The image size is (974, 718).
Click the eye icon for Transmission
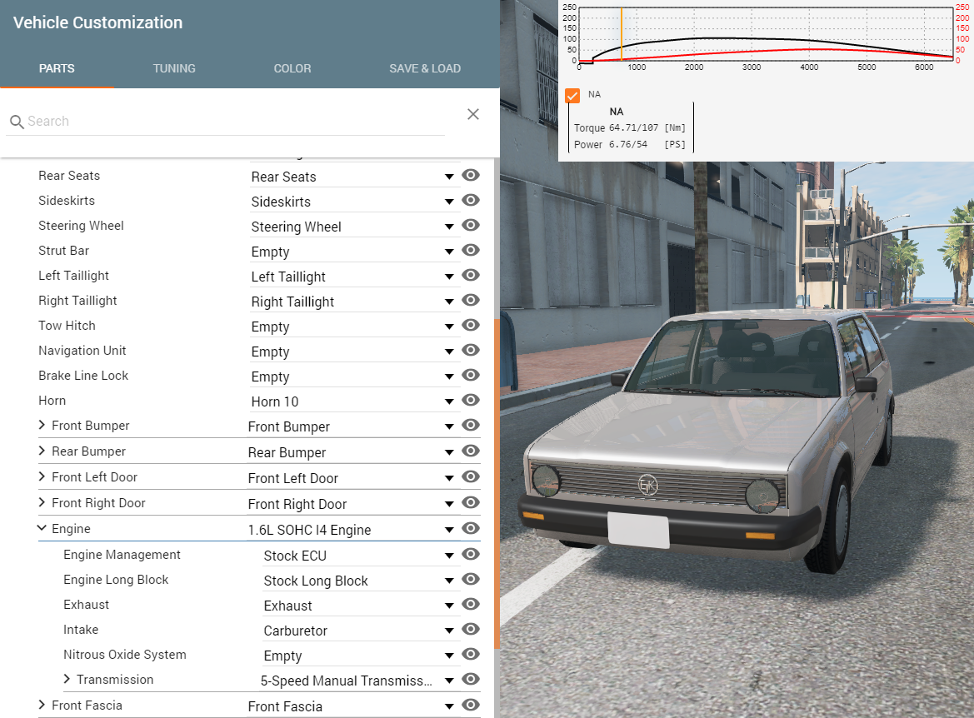point(471,679)
